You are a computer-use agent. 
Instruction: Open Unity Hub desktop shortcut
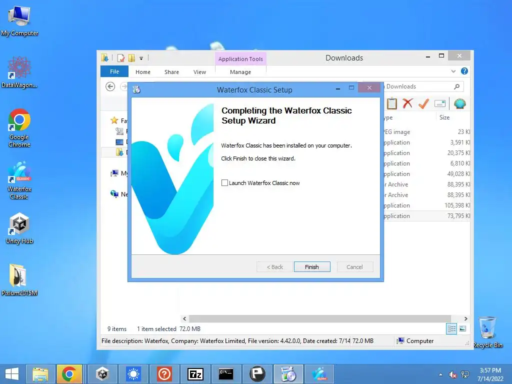coord(19,228)
